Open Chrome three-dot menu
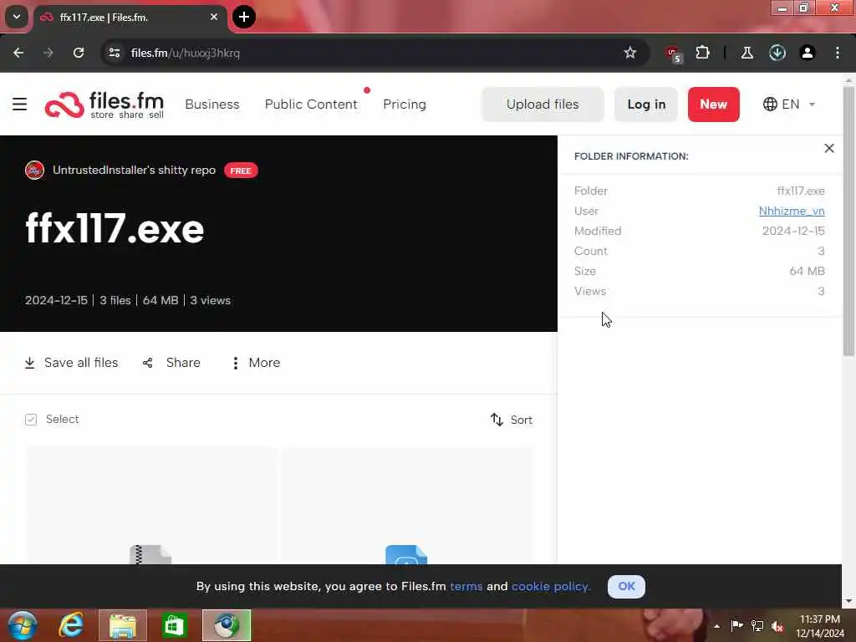 click(838, 53)
